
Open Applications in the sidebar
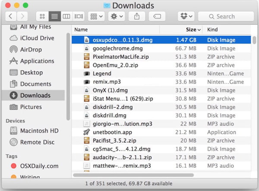click(x=37, y=61)
